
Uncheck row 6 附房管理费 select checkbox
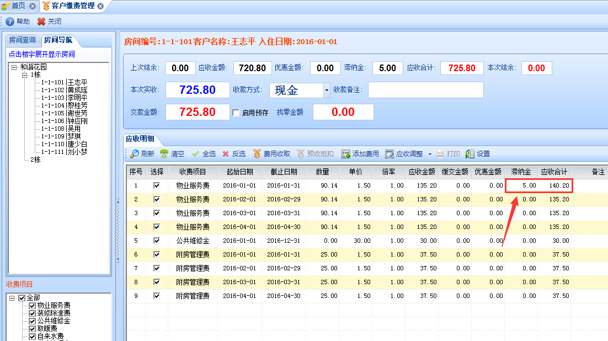coord(157,254)
